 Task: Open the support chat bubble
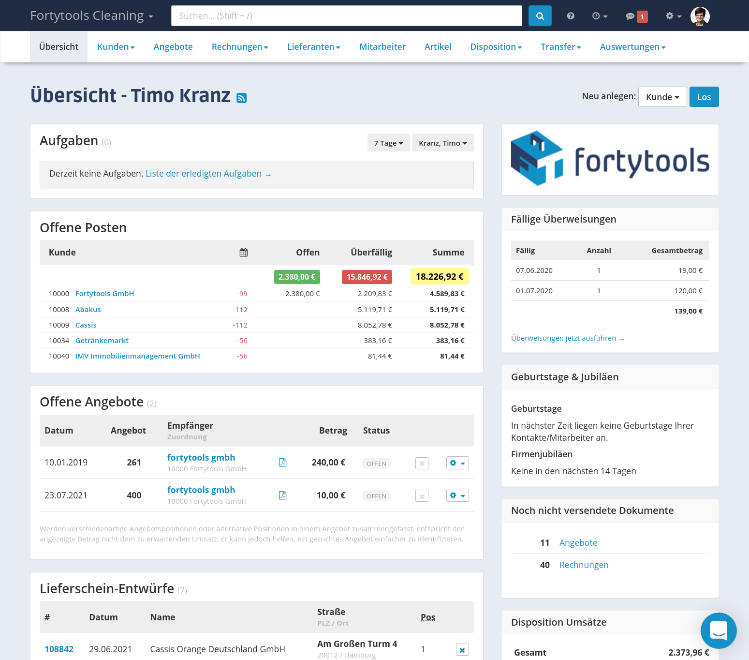719,630
